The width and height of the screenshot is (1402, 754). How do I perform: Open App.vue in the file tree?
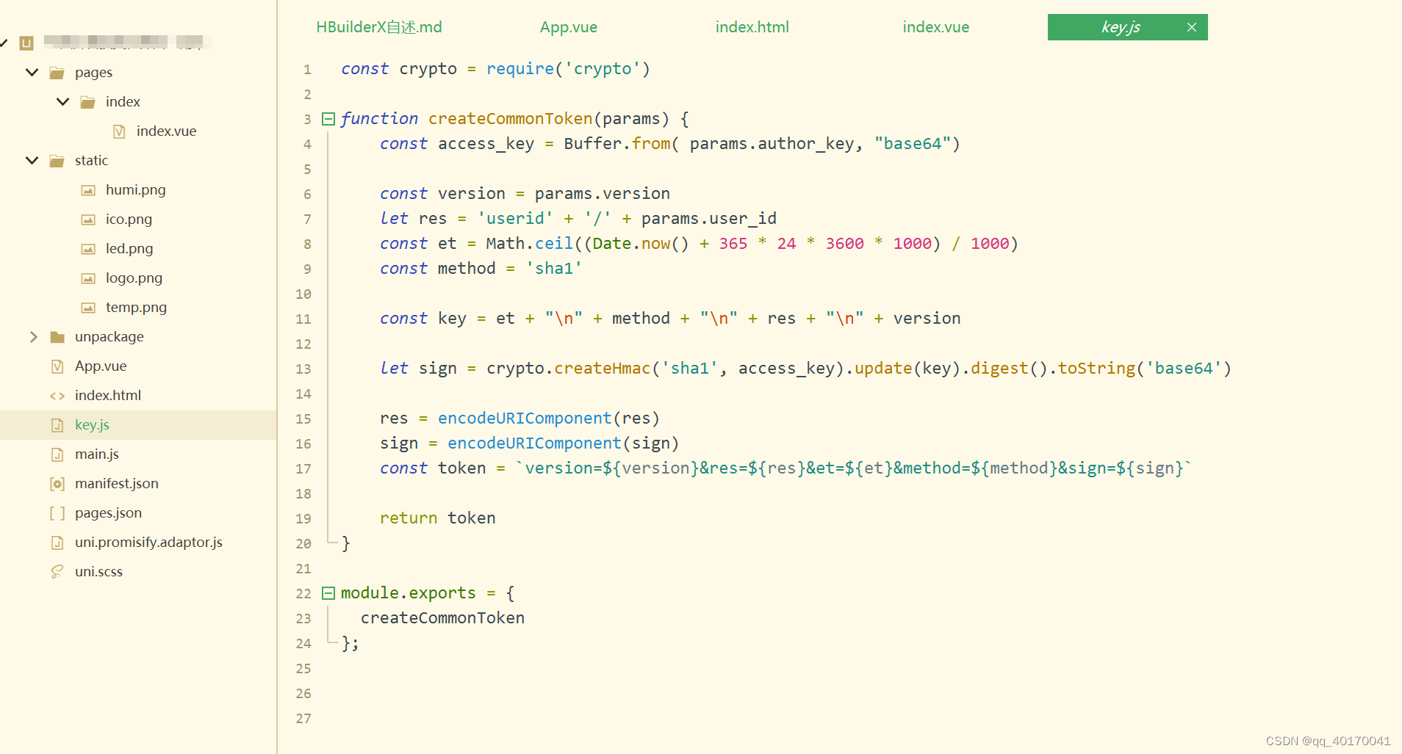click(101, 366)
